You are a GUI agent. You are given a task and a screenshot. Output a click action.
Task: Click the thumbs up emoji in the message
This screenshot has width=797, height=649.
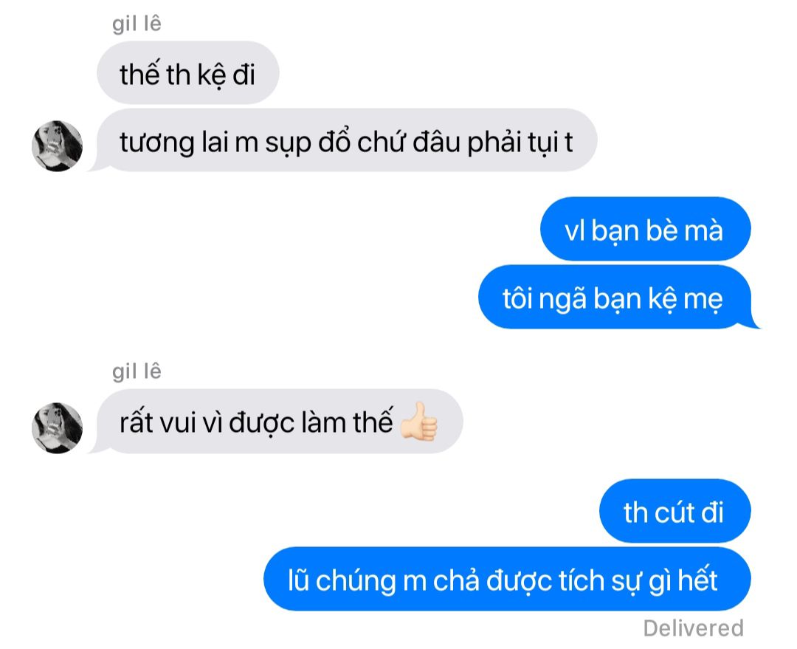[419, 422]
